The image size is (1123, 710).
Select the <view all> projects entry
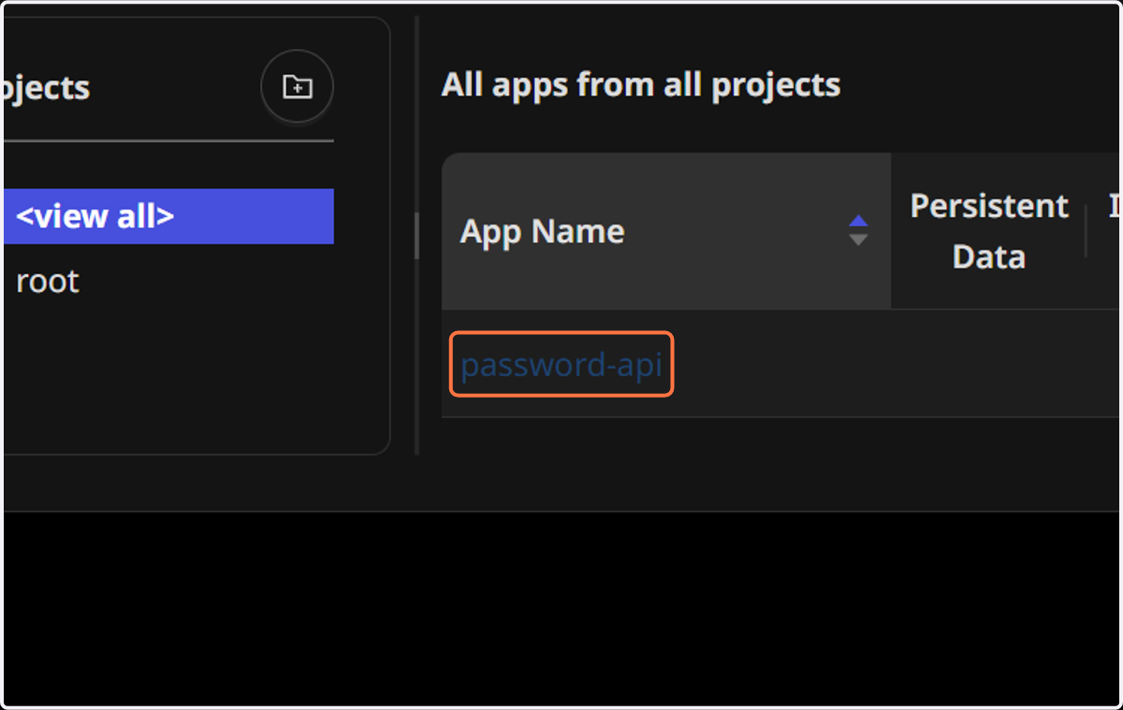coord(168,216)
